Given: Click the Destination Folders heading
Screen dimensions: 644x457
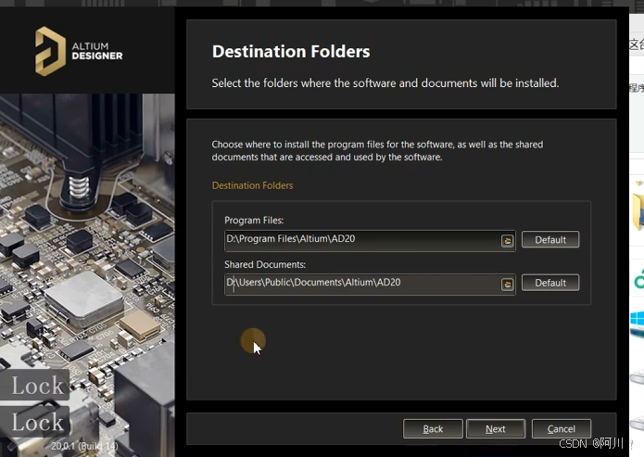Looking at the screenshot, I should [x=291, y=51].
